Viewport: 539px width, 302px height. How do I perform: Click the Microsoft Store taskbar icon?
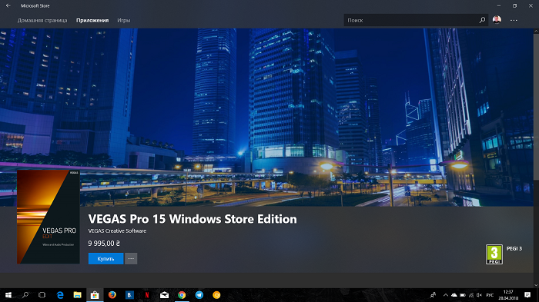[x=95, y=295]
